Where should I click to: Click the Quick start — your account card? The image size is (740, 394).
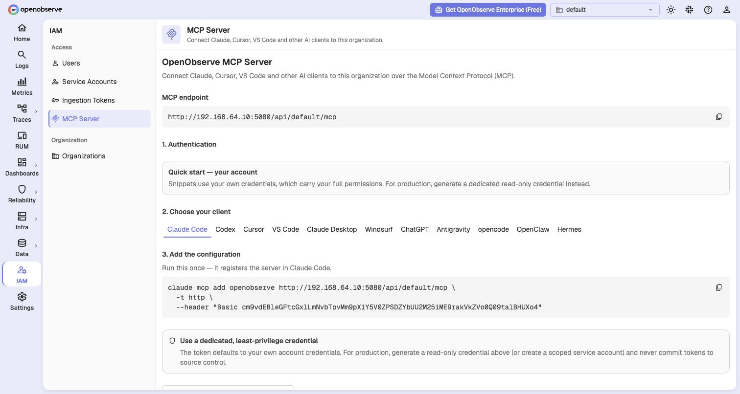(445, 178)
